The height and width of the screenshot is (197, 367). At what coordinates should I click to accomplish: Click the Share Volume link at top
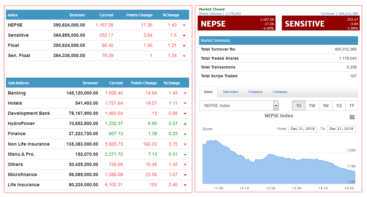220,14
